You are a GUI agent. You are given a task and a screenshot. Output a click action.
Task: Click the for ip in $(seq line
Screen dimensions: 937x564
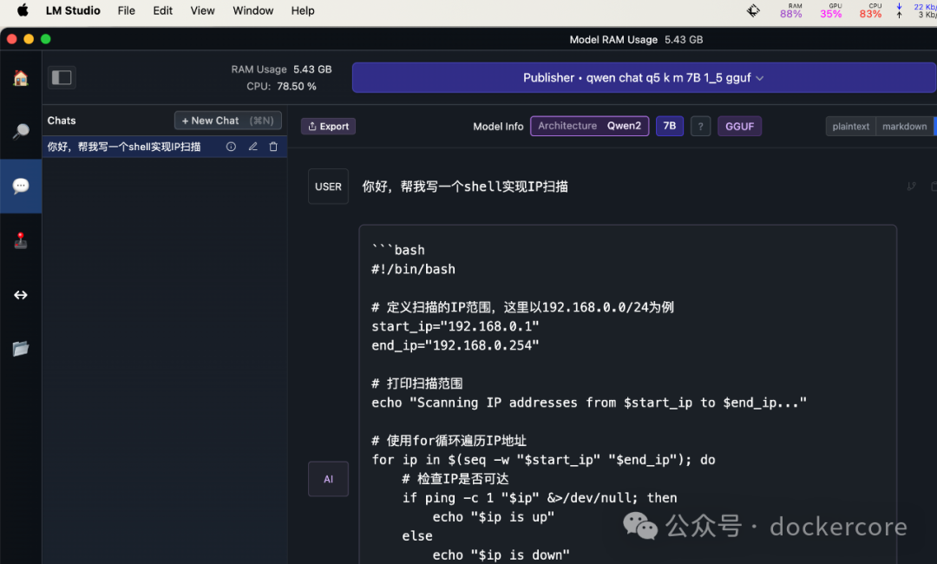543,460
